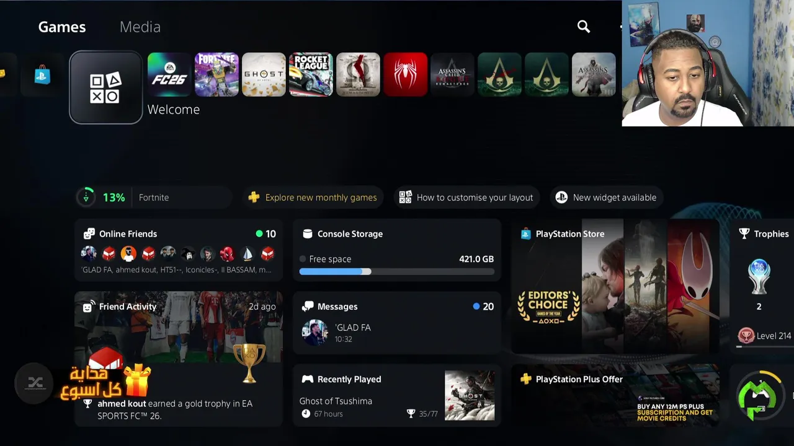Viewport: 794px width, 446px height.
Task: Open the God of War Remastered tile
Action: click(x=358, y=74)
